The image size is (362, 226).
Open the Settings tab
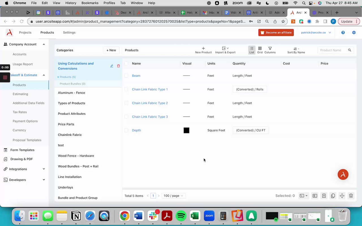pos(69,32)
